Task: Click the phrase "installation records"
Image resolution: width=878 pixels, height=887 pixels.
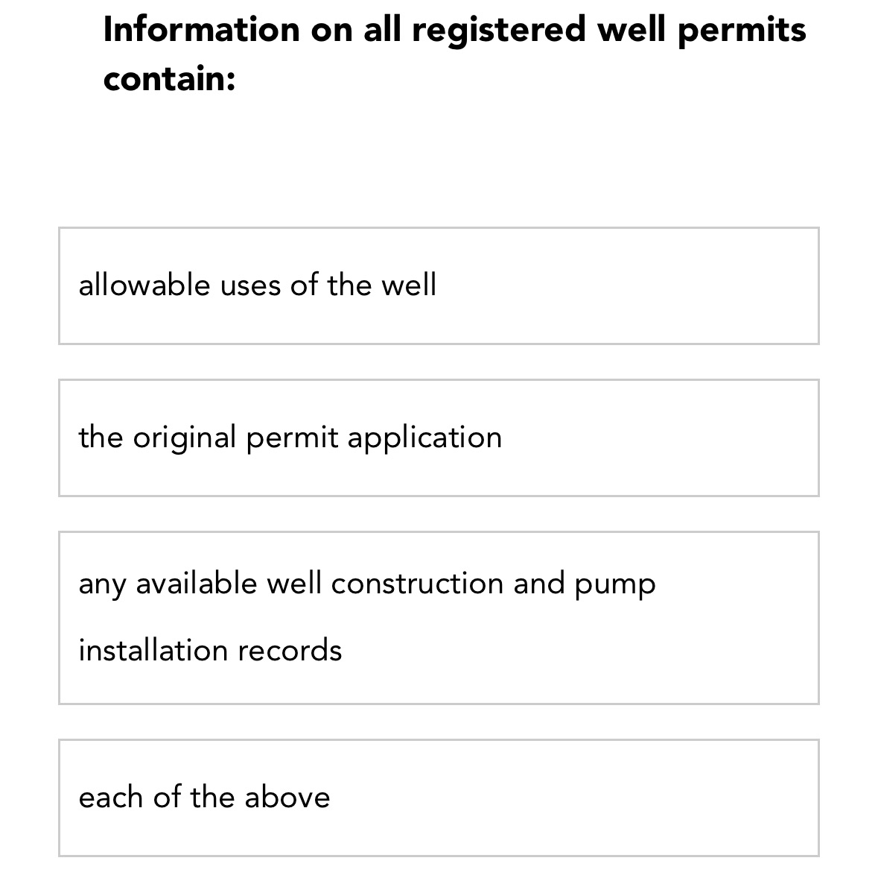Action: point(211,649)
